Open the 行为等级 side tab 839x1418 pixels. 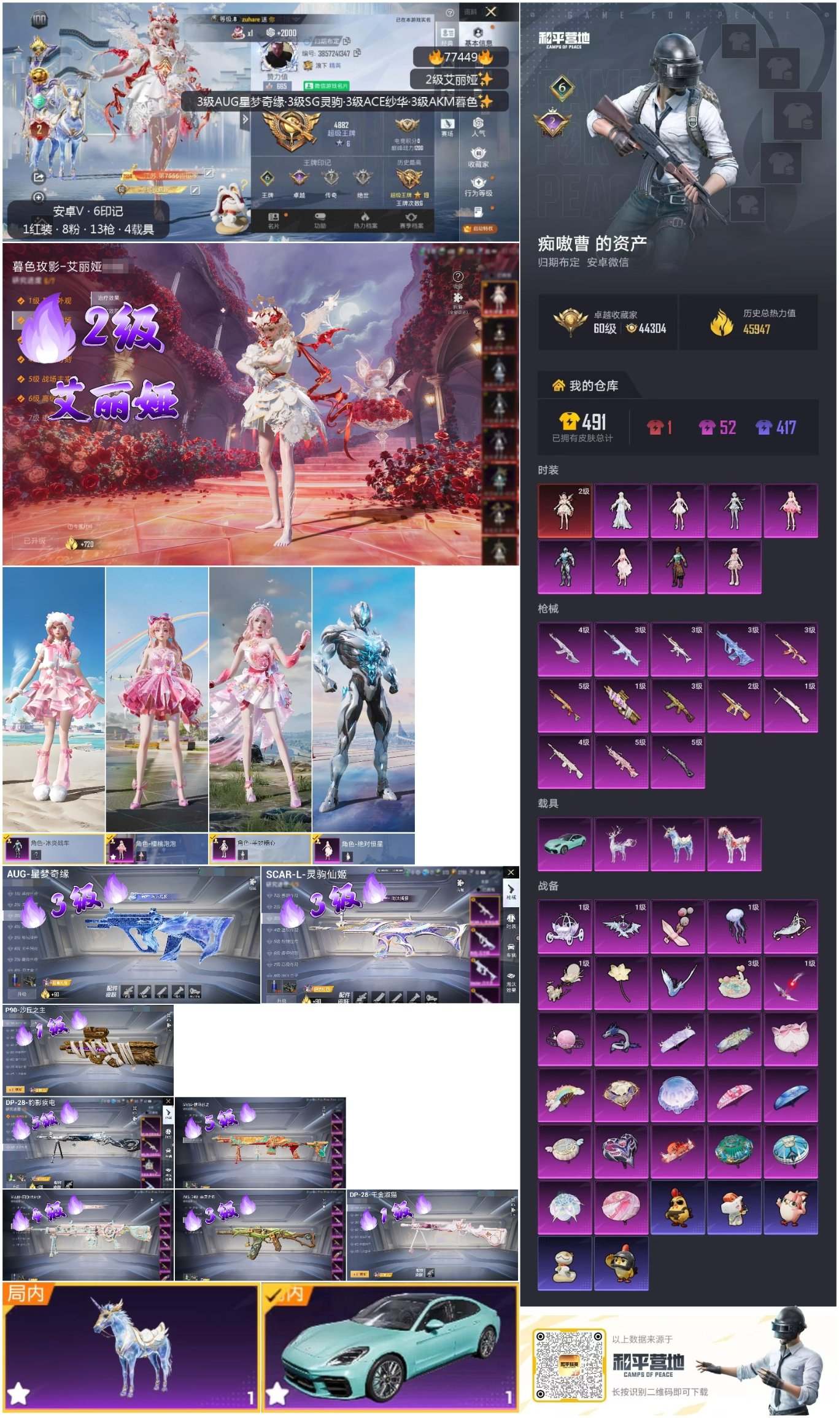tap(478, 187)
